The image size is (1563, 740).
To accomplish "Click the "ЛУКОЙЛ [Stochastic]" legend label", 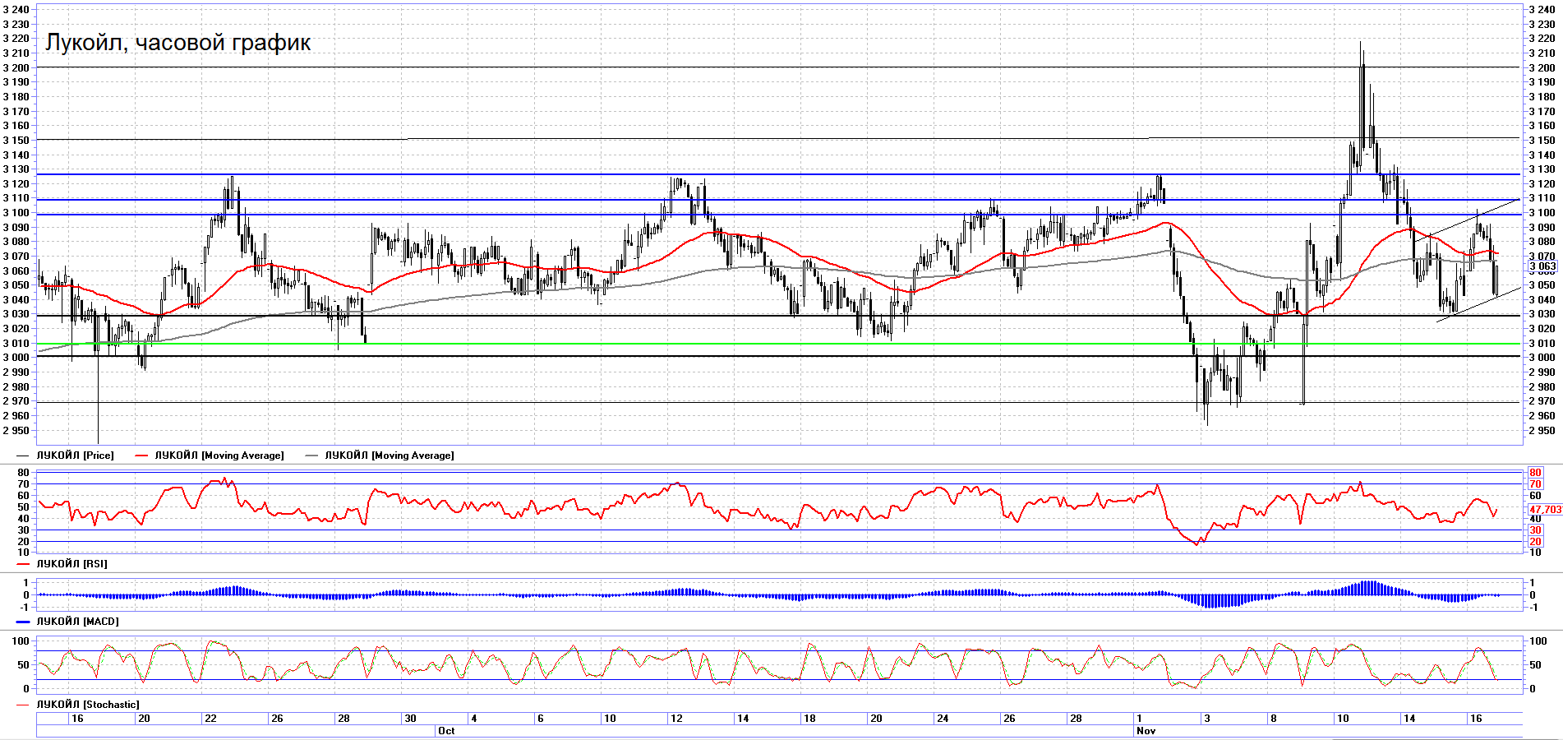I will [88, 705].
